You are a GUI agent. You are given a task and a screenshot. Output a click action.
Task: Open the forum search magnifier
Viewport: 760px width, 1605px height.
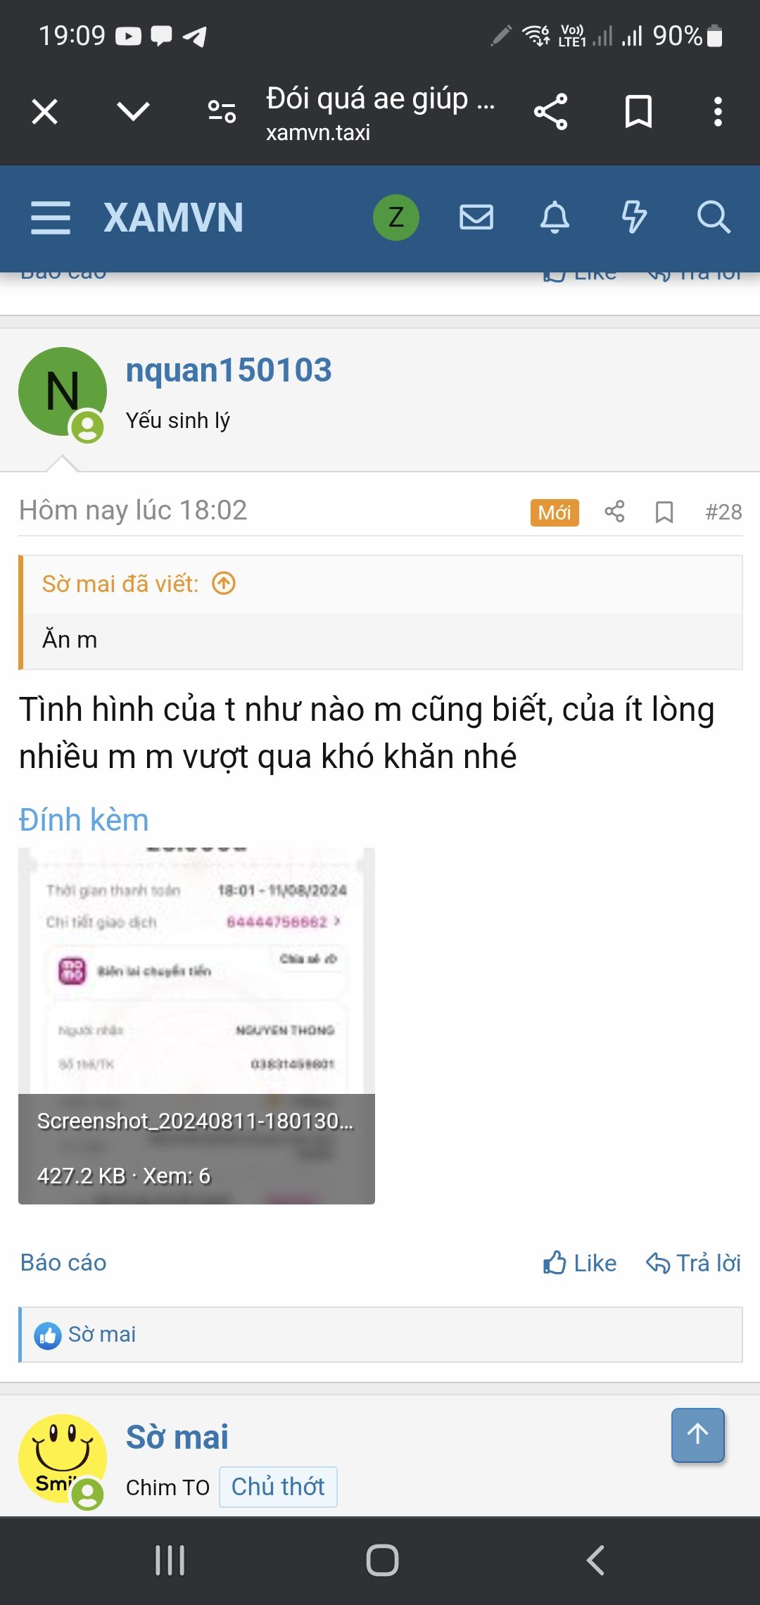714,217
